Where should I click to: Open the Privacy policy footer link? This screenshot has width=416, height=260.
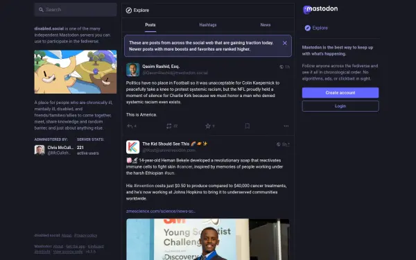click(x=86, y=235)
